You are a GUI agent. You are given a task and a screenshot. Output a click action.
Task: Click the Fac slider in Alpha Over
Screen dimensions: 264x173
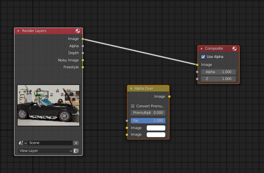point(148,121)
